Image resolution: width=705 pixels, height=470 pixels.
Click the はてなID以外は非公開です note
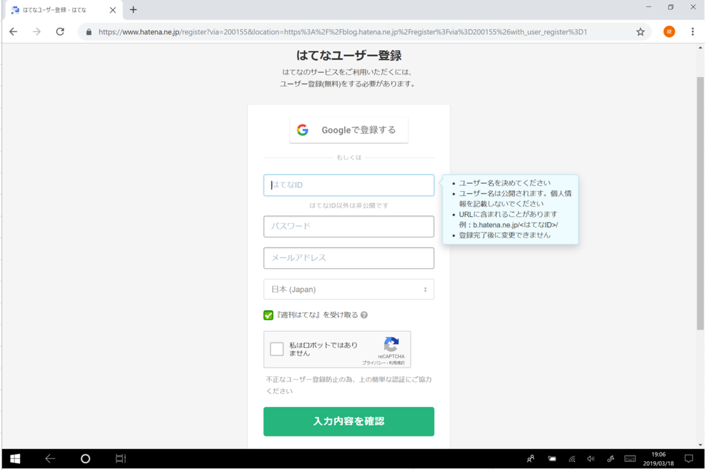pos(349,206)
